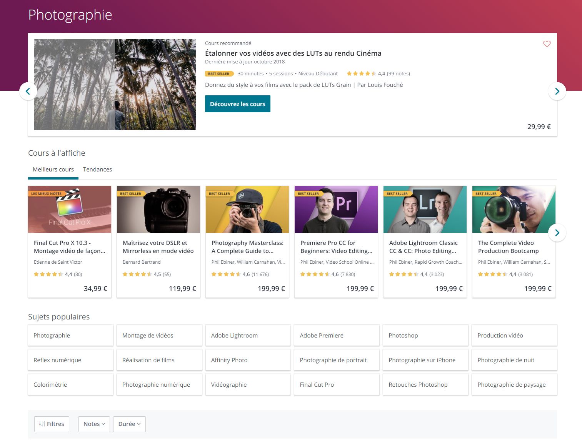Select the Photographie de nuit topic
Screen dimensions: 582x444
(514, 360)
